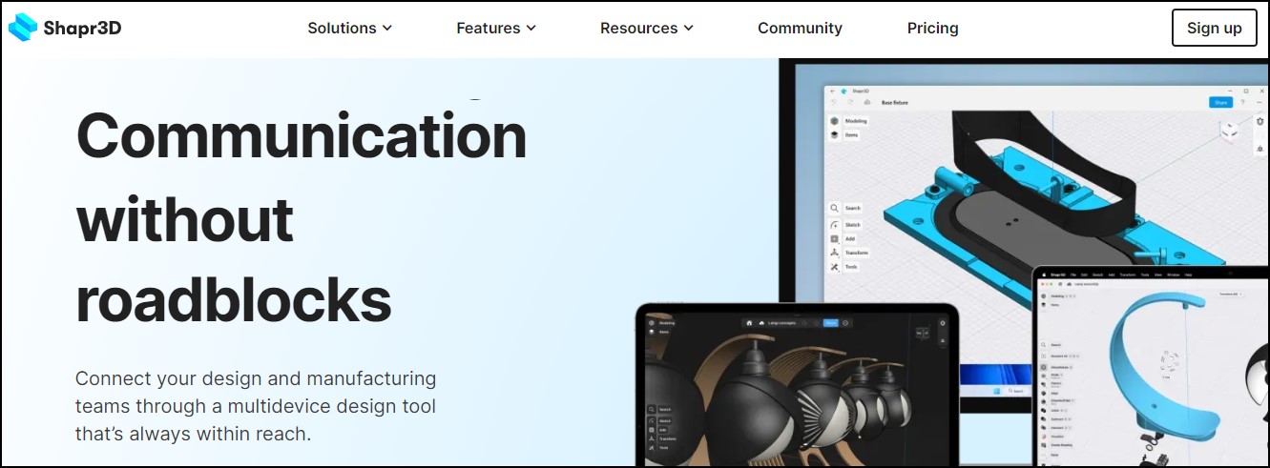Click the back arrow in Base fixture window
This screenshot has width=1270, height=468.
(833, 92)
